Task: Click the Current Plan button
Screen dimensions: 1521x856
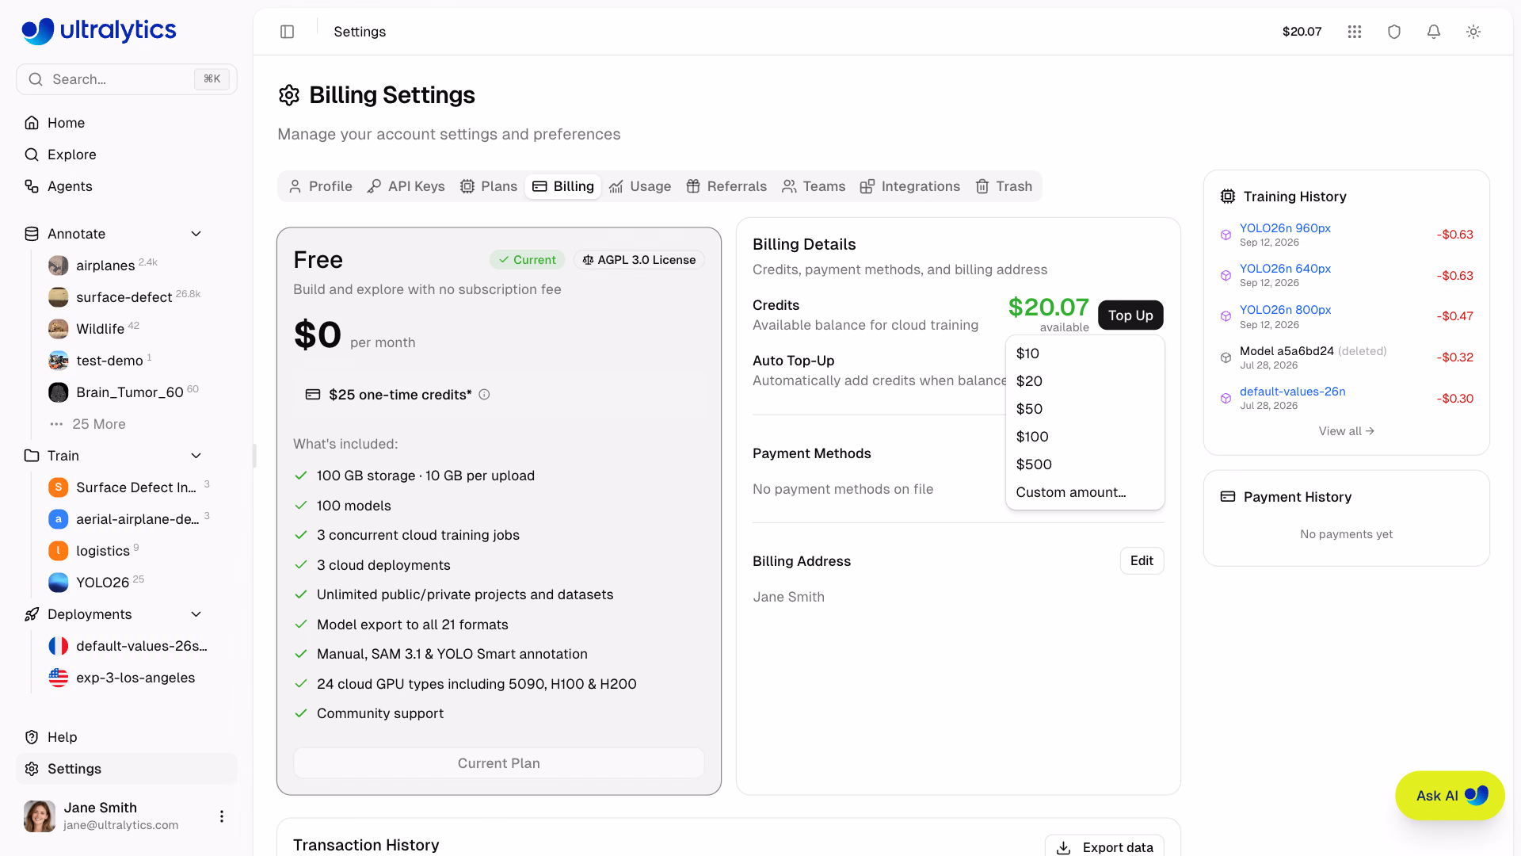Action: pyautogui.click(x=499, y=763)
